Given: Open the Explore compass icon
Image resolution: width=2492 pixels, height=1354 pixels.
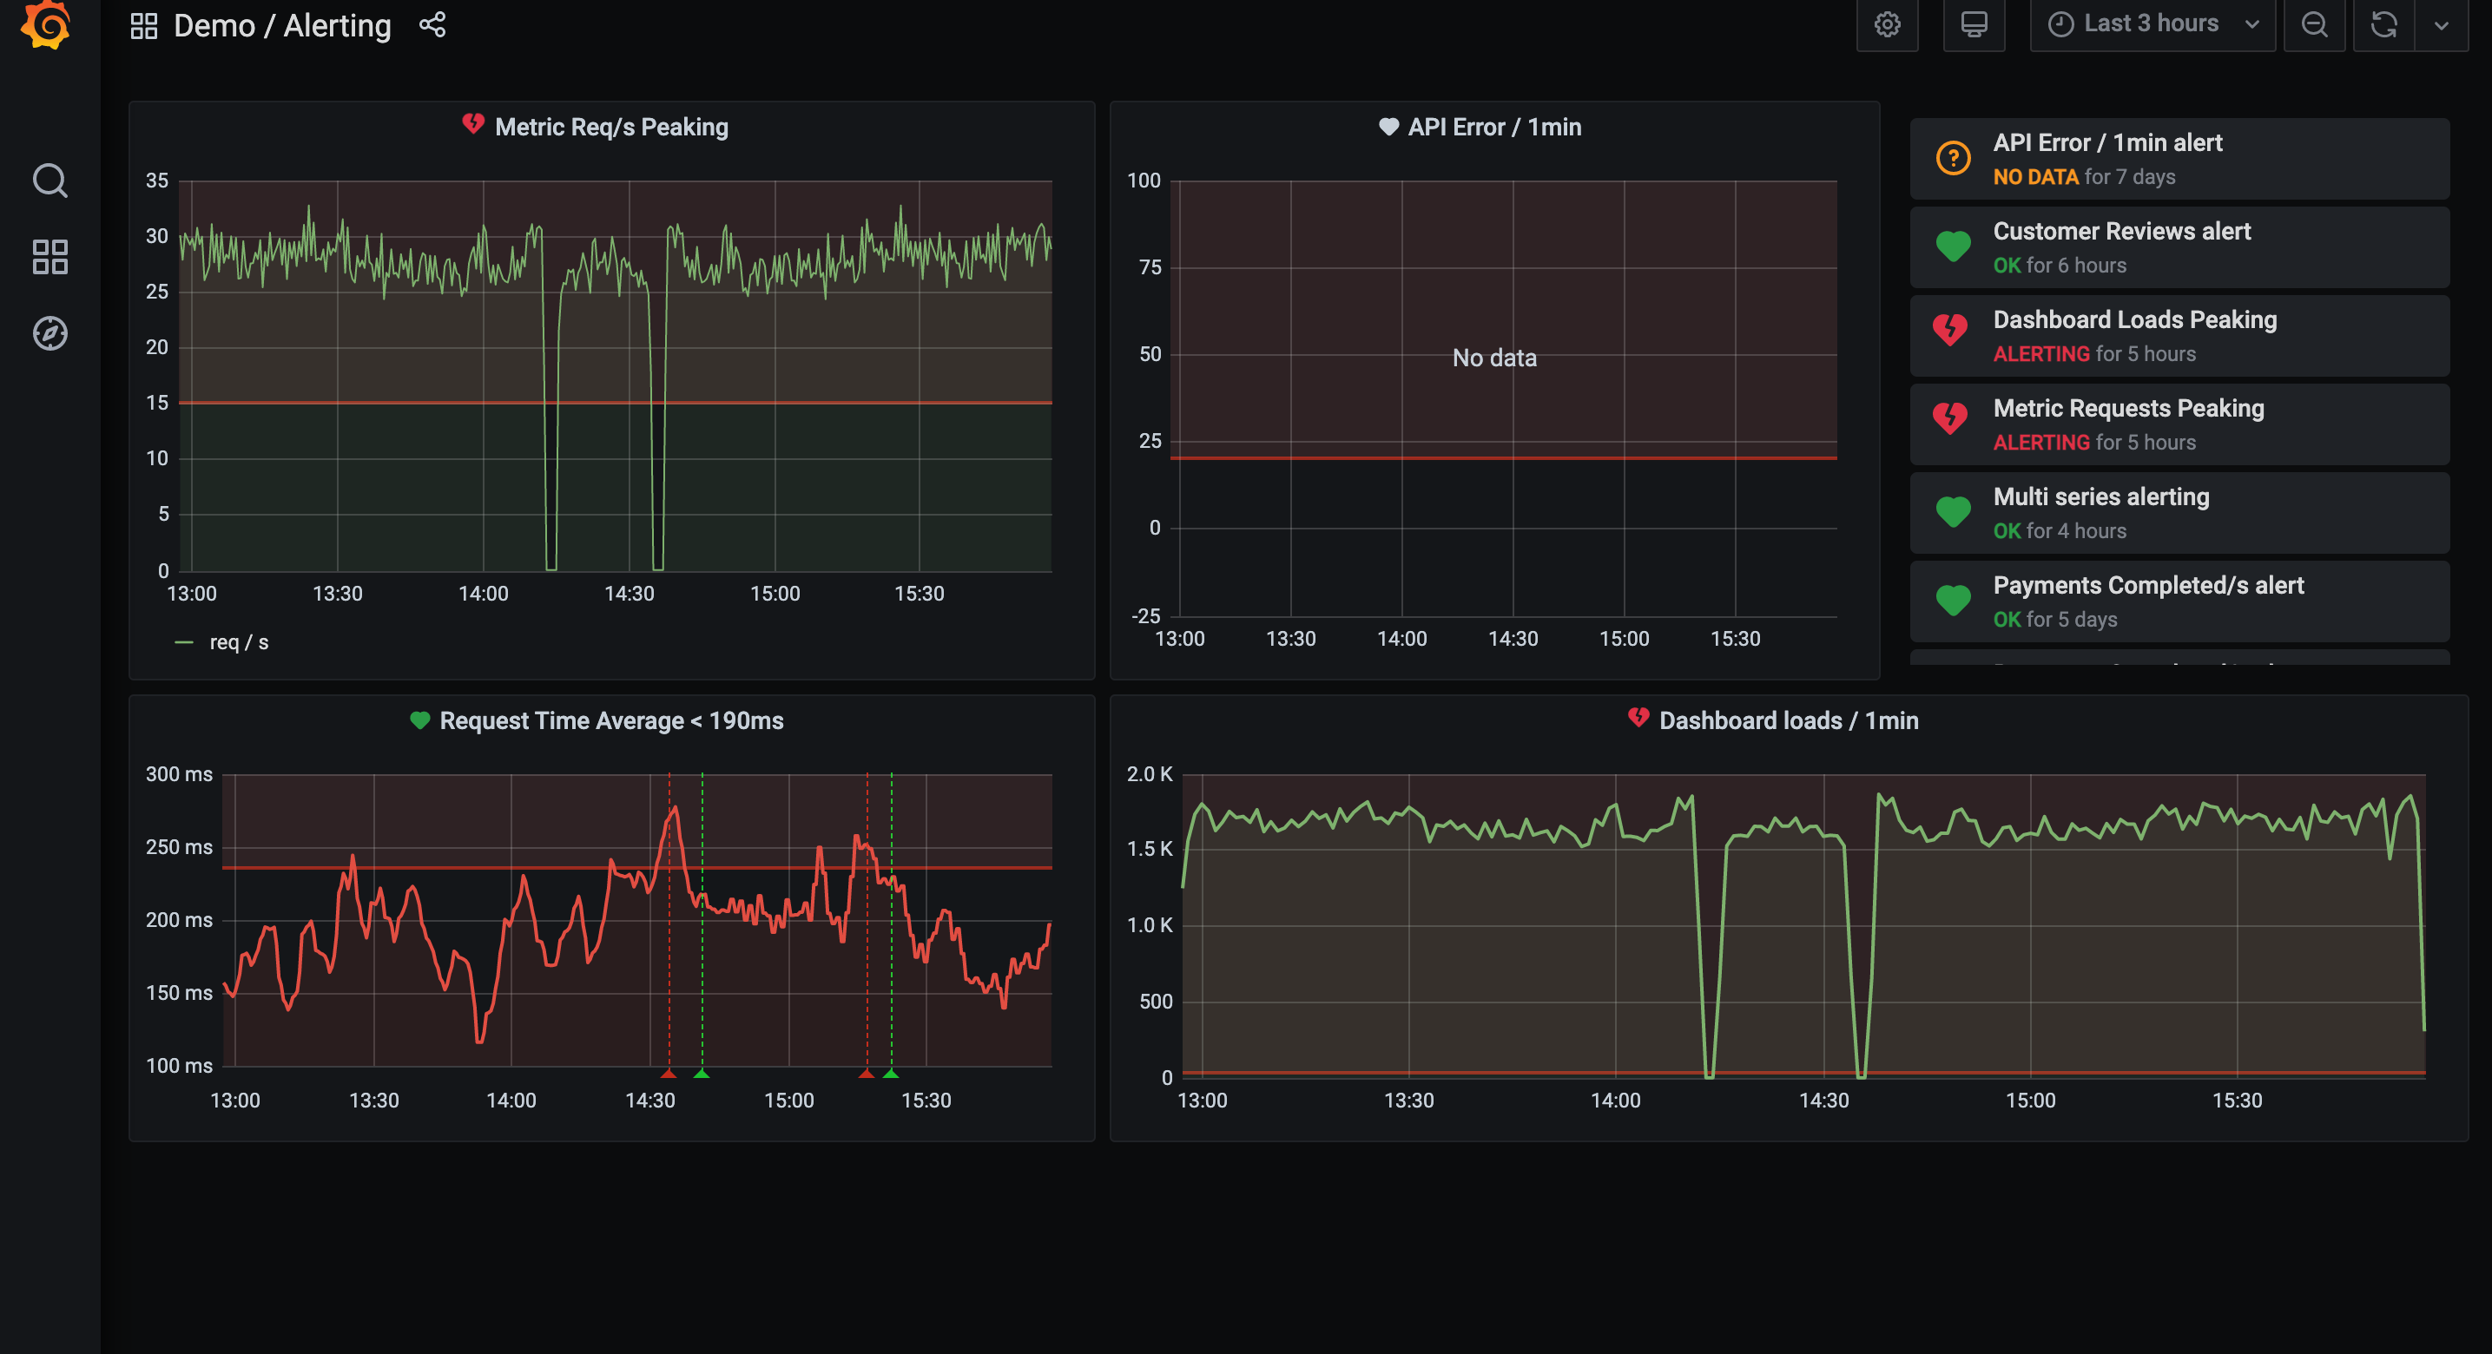Looking at the screenshot, I should click(49, 332).
